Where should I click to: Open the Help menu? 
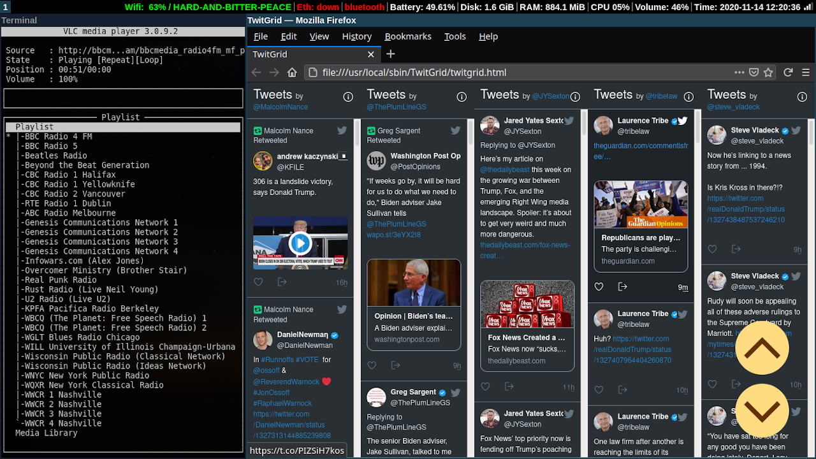pos(488,36)
